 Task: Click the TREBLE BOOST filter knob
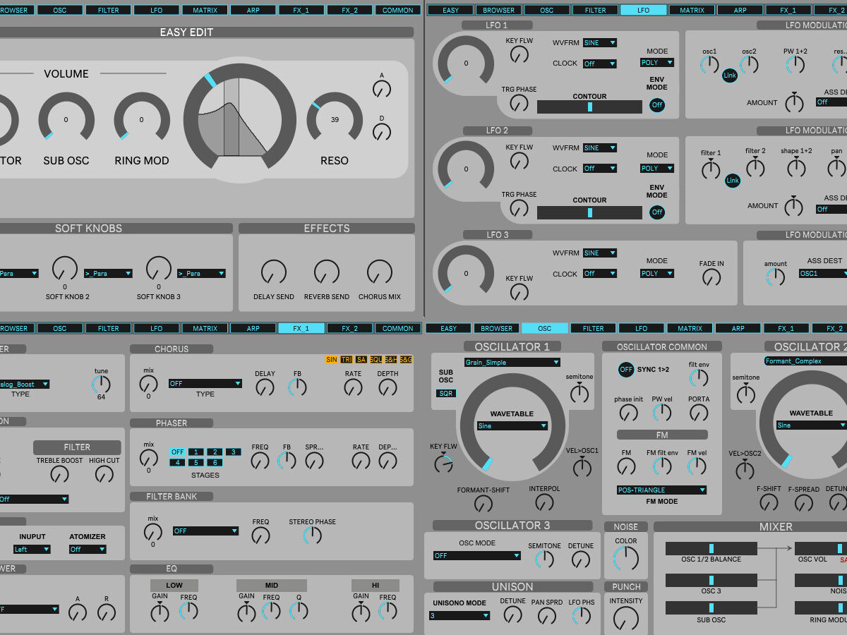[59, 474]
